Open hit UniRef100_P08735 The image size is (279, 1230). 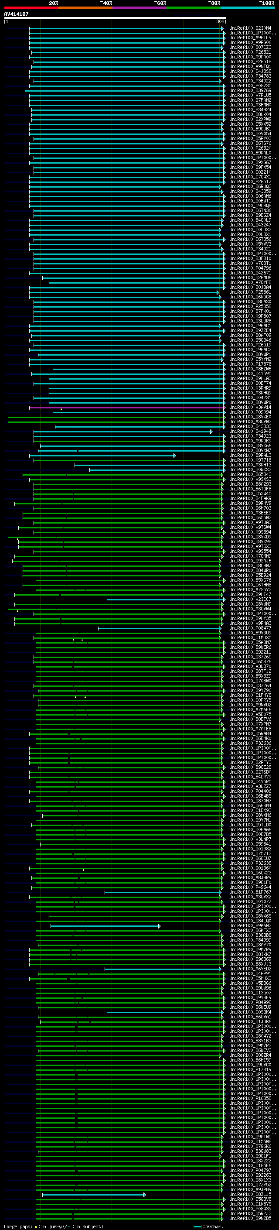250,86
